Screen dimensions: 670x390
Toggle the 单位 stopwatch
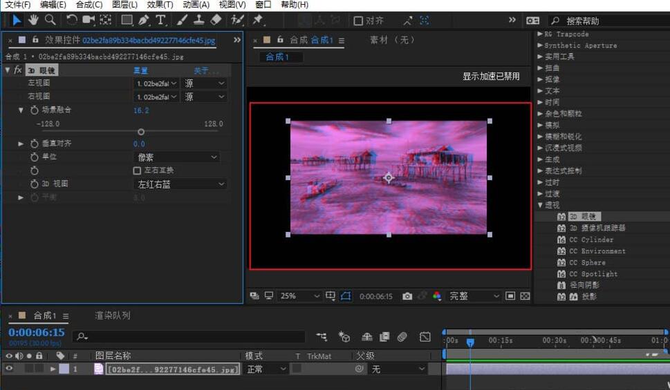coord(34,157)
